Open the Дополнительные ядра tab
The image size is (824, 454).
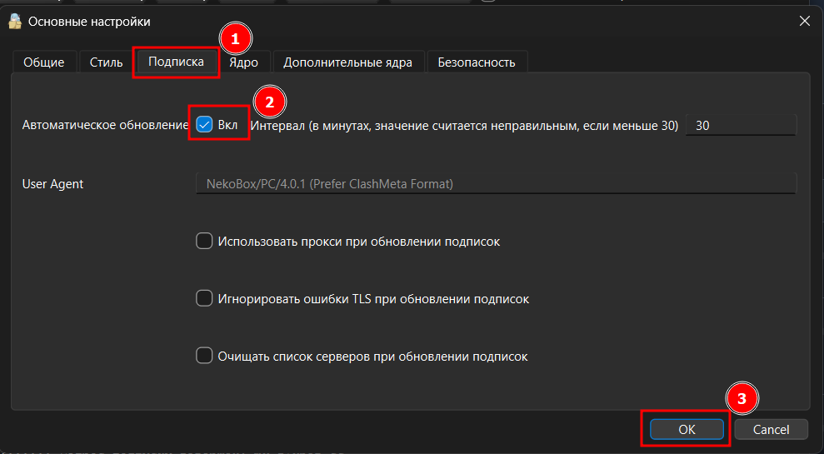347,62
